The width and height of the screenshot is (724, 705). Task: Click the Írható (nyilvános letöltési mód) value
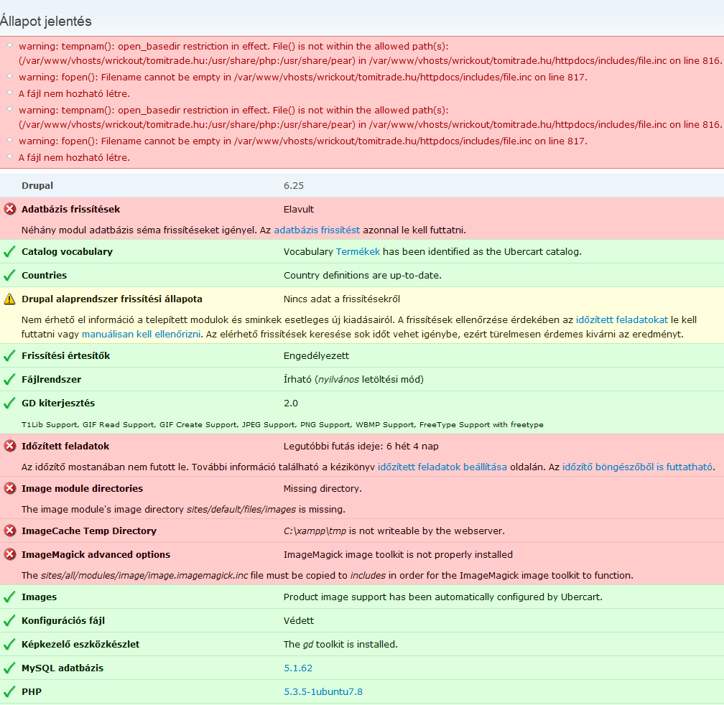coord(353,379)
